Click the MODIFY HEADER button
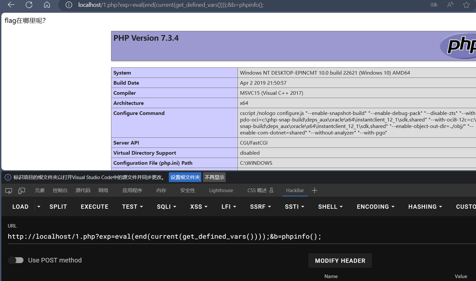The image size is (476, 281). [340, 260]
